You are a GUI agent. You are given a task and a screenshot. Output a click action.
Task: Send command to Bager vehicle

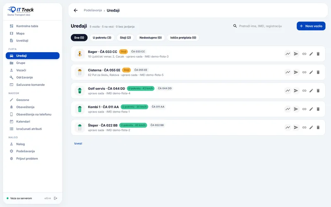click(296, 54)
